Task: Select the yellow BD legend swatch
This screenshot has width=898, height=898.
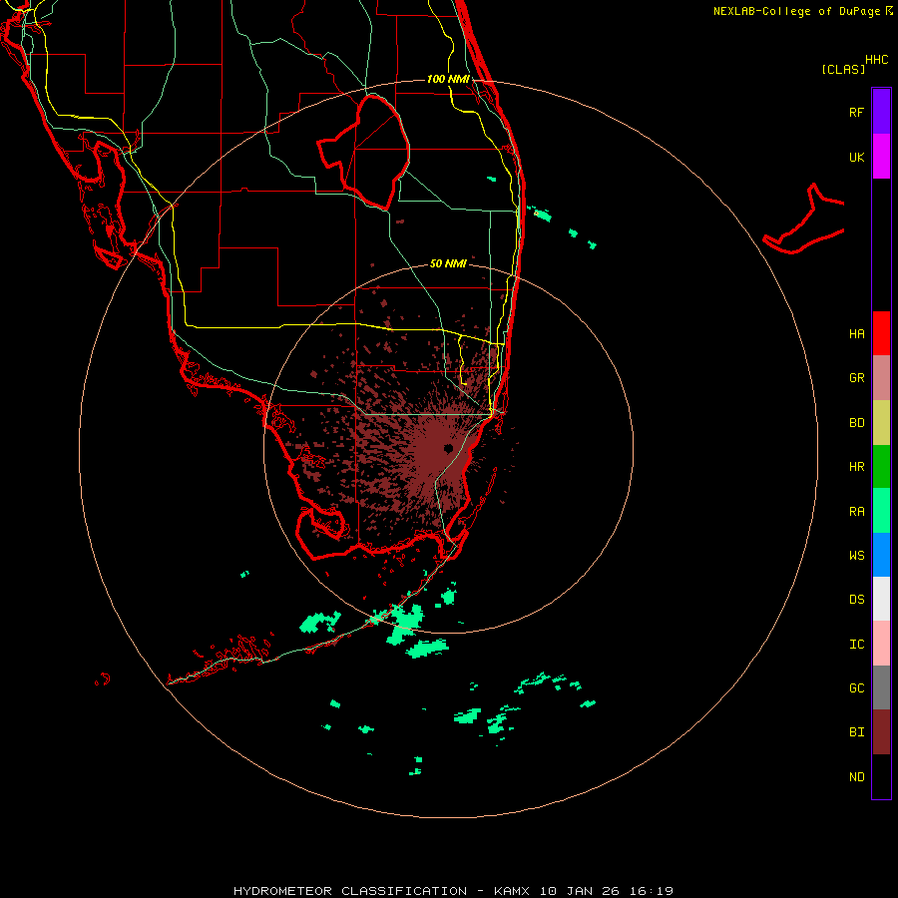Action: 881,423
